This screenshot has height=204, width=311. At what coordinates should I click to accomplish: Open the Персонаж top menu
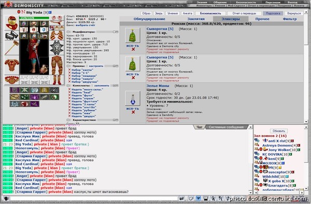pyautogui.click(x=273, y=2)
